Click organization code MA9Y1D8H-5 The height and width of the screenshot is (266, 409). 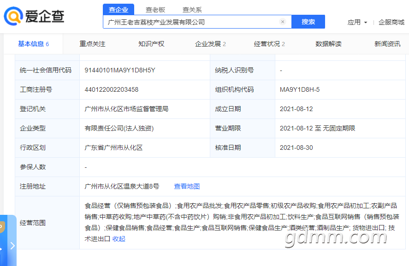300,90
